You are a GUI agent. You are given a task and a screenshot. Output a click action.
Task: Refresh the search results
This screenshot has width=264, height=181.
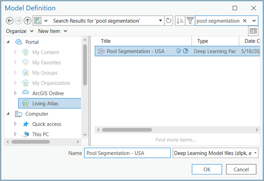tap(169, 21)
